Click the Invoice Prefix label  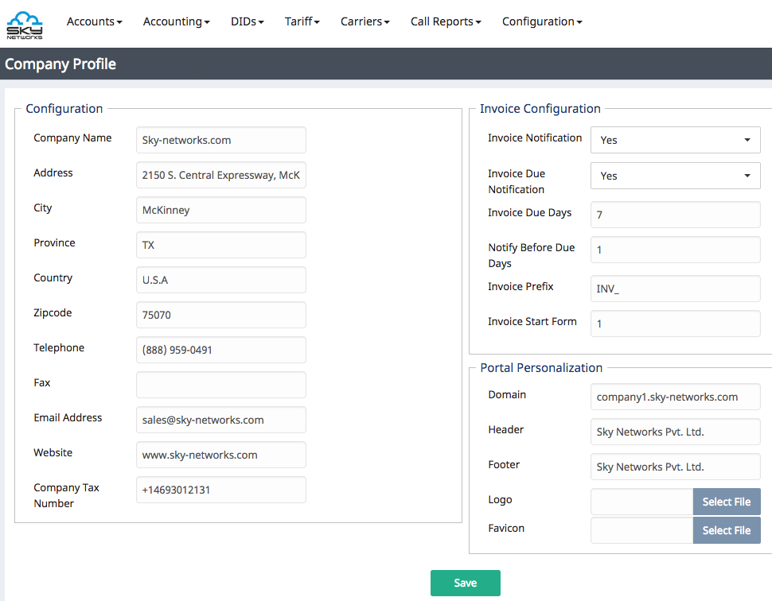click(x=521, y=286)
